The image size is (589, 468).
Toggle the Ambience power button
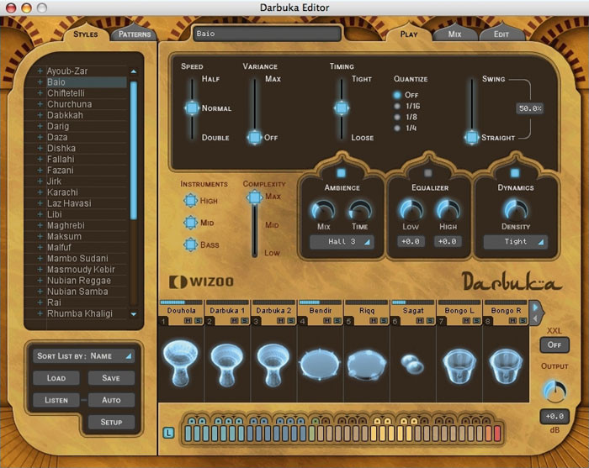point(341,173)
